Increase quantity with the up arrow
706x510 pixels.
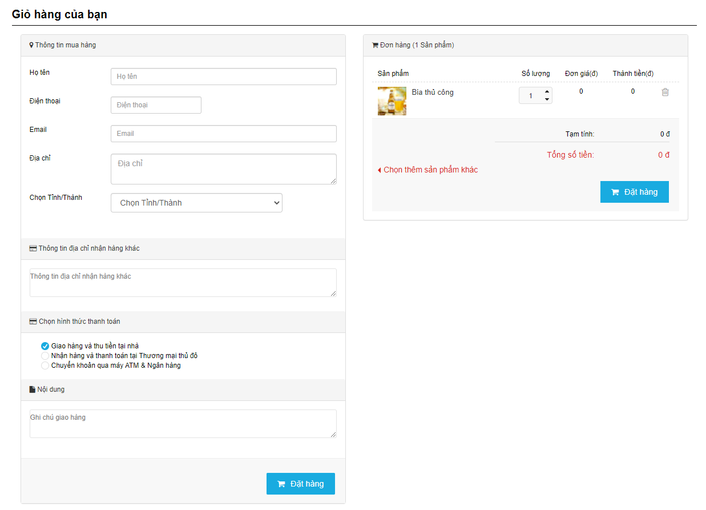pyautogui.click(x=547, y=91)
